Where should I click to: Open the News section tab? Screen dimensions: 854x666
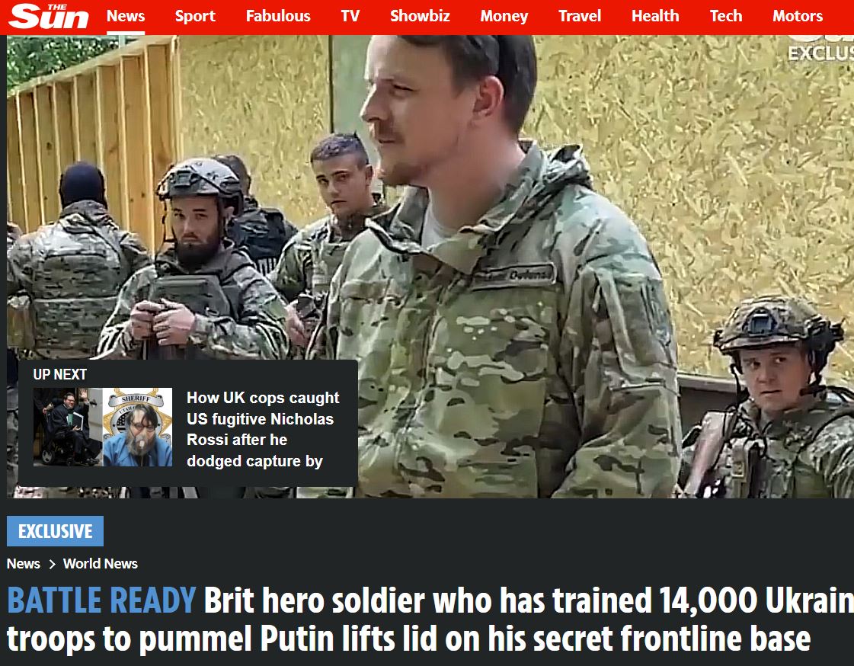pos(126,16)
